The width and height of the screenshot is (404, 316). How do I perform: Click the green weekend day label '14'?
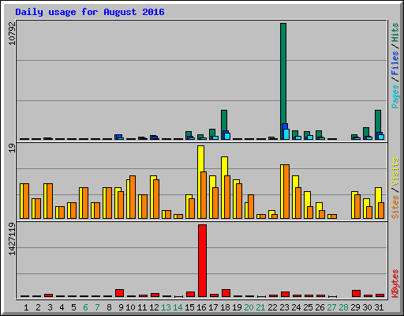pos(178,307)
